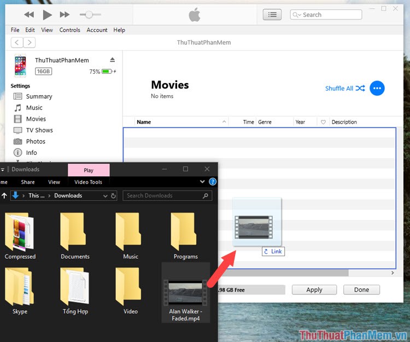Click Downloads in the address breadcrumb
Image resolution: width=410 pixels, height=342 pixels.
pyautogui.click(x=68, y=195)
